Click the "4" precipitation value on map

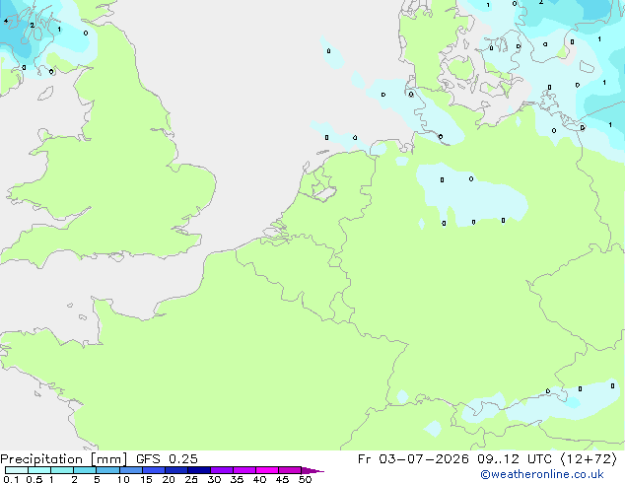pyautogui.click(x=6, y=21)
